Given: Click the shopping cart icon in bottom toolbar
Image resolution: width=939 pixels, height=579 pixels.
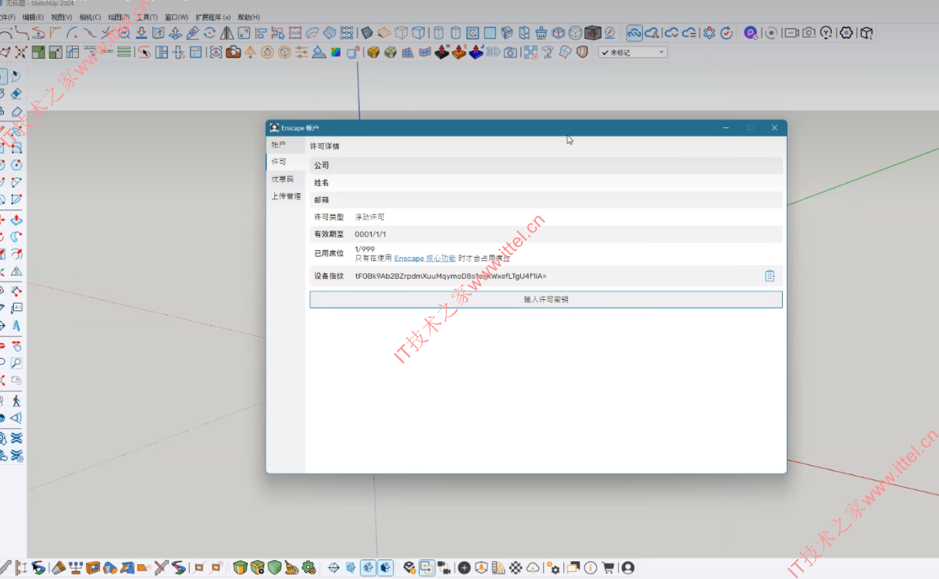Looking at the screenshot, I should (608, 567).
